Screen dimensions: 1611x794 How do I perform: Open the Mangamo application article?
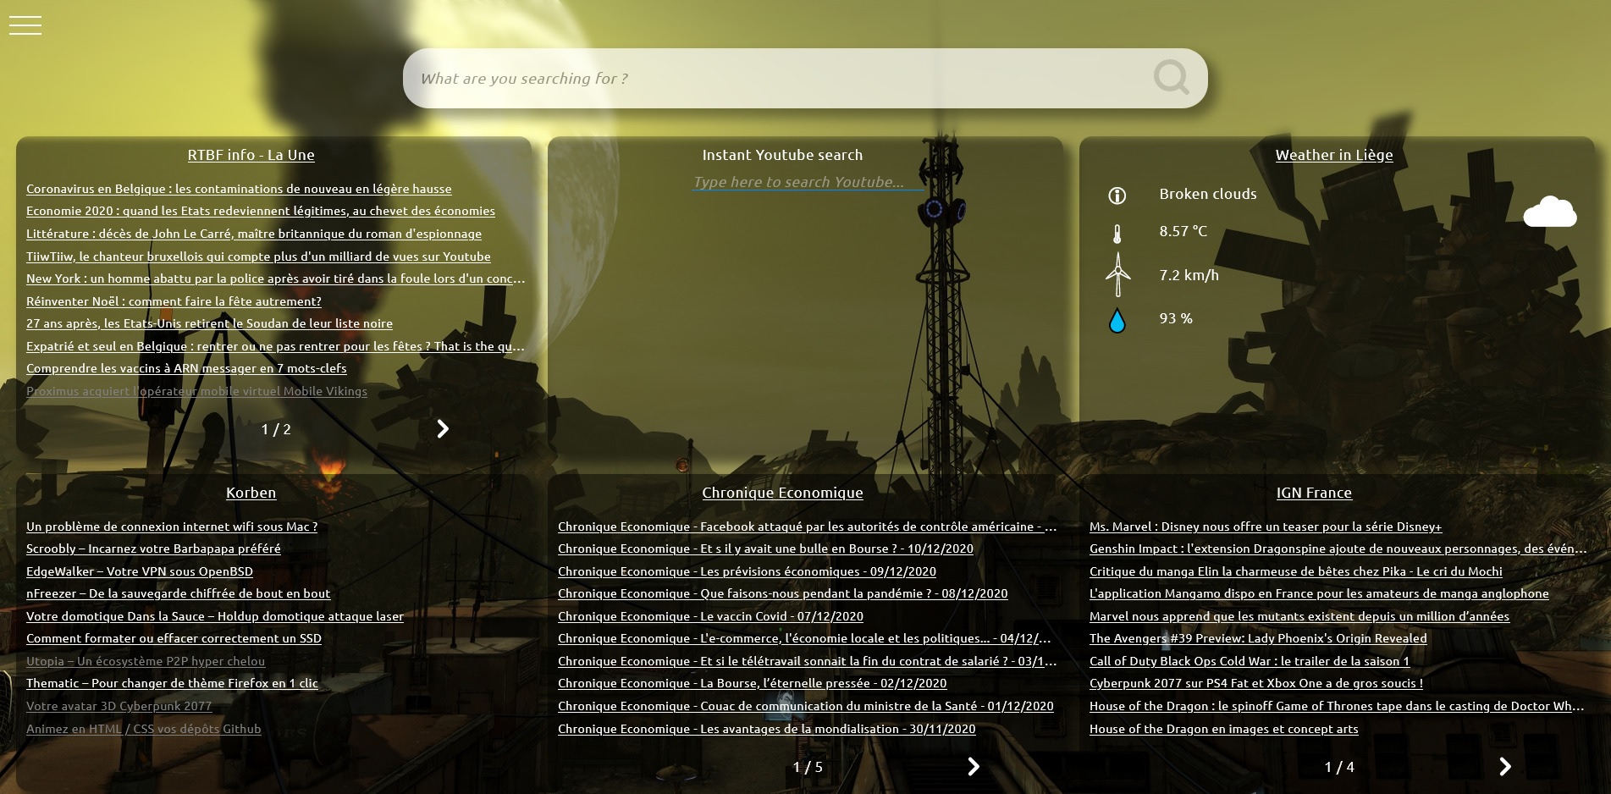[1319, 593]
